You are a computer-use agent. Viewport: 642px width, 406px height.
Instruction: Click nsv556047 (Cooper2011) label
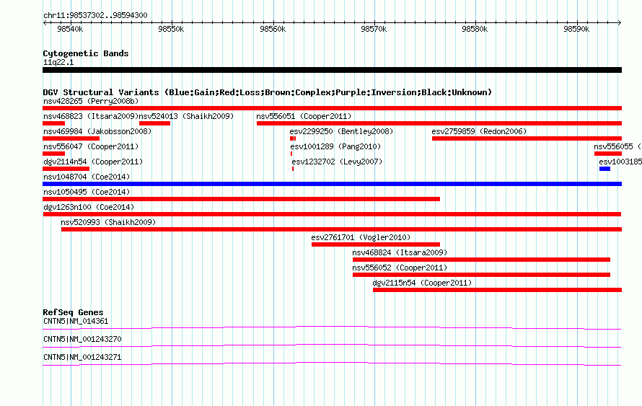point(91,146)
